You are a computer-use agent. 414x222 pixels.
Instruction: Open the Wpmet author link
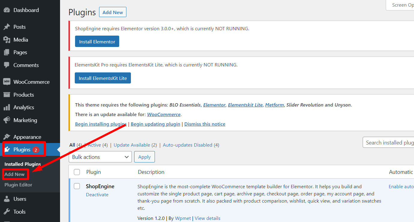[x=183, y=218]
